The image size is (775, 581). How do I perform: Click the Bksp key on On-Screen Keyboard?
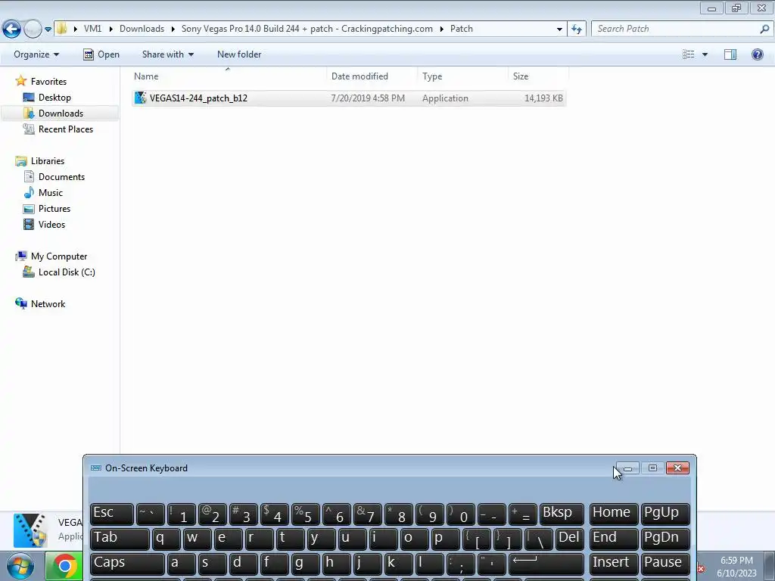coord(562,514)
